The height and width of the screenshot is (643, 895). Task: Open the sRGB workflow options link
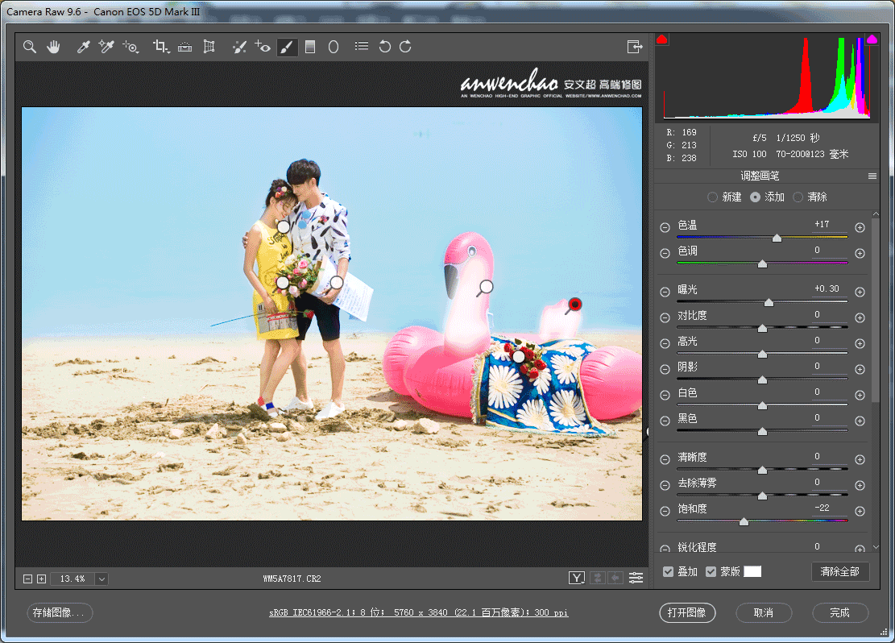(x=418, y=612)
